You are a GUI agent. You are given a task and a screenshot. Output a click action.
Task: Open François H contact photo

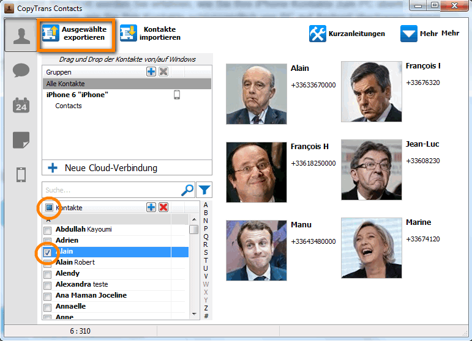point(256,172)
